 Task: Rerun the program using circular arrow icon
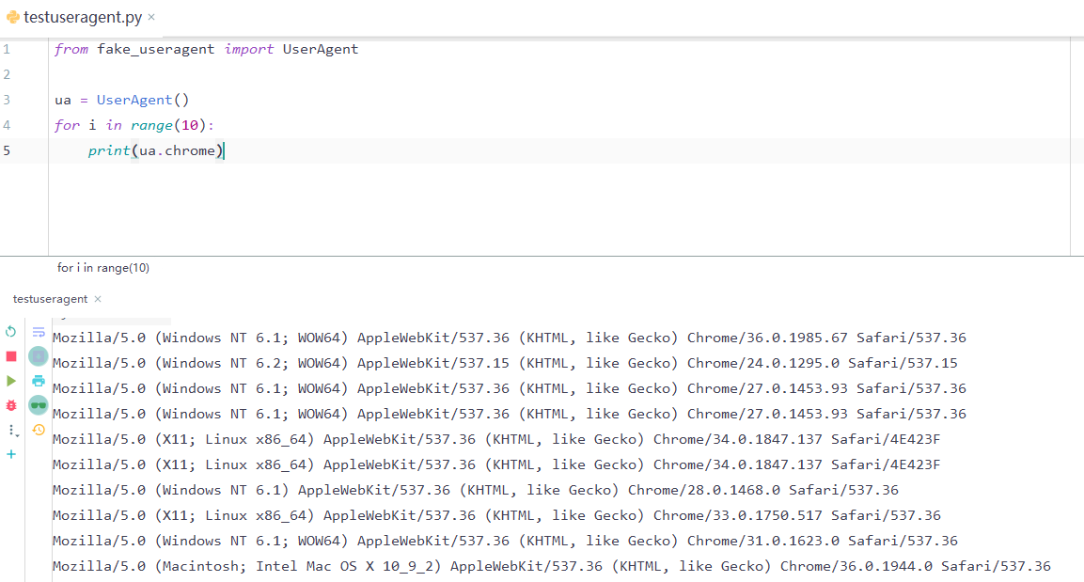click(10, 331)
